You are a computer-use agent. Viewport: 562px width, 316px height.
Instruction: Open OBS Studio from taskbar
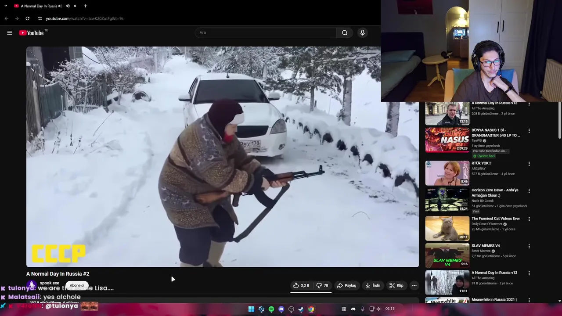tap(291, 309)
